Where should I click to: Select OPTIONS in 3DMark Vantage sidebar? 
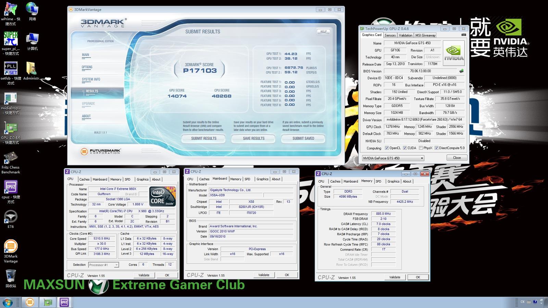coord(87,67)
